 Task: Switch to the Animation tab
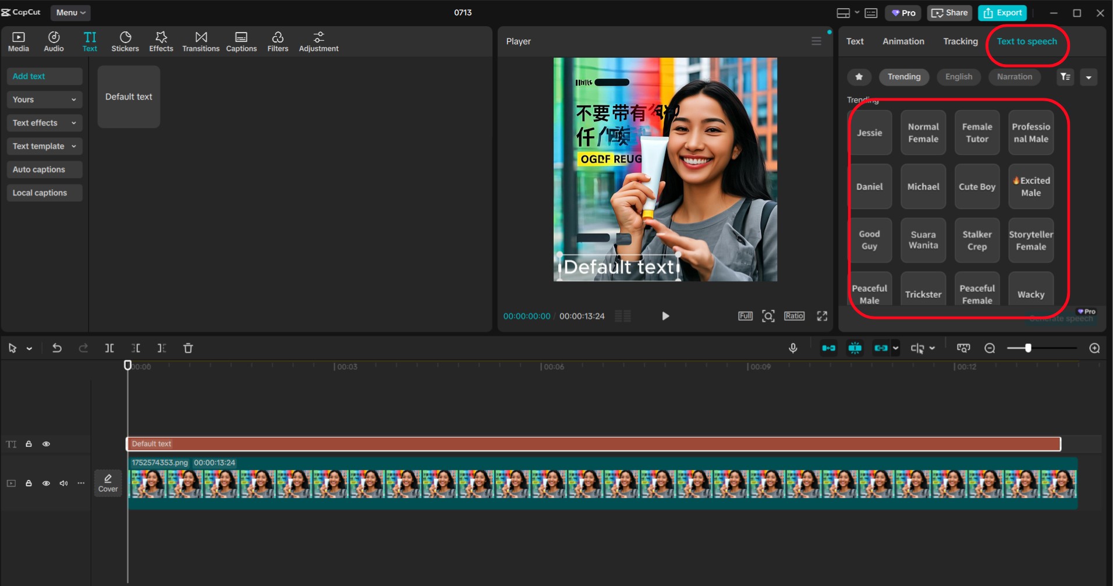tap(903, 41)
